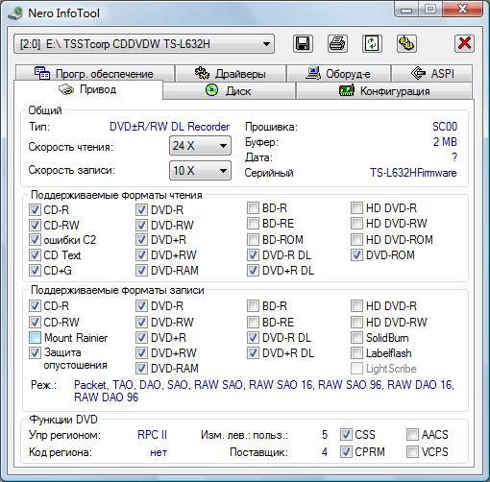Switch to the Прогр. обеспечение tab

[x=94, y=73]
